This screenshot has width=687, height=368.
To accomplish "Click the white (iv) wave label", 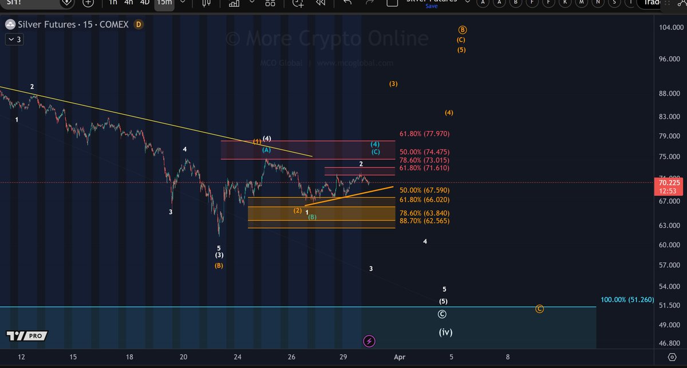I will click(x=445, y=332).
